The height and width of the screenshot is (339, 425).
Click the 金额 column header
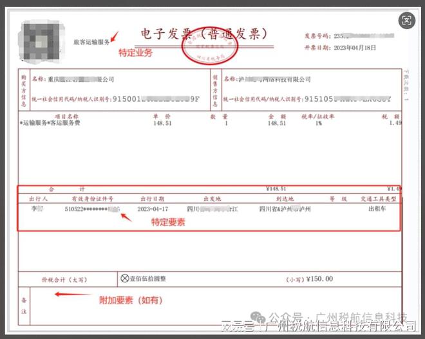click(277, 117)
